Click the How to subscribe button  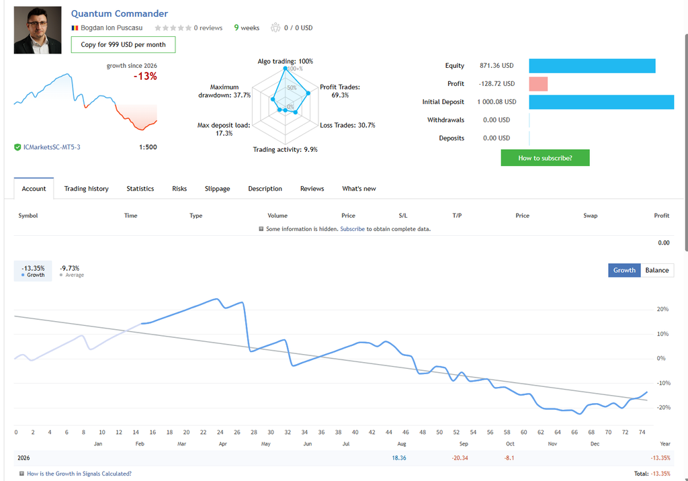(545, 158)
